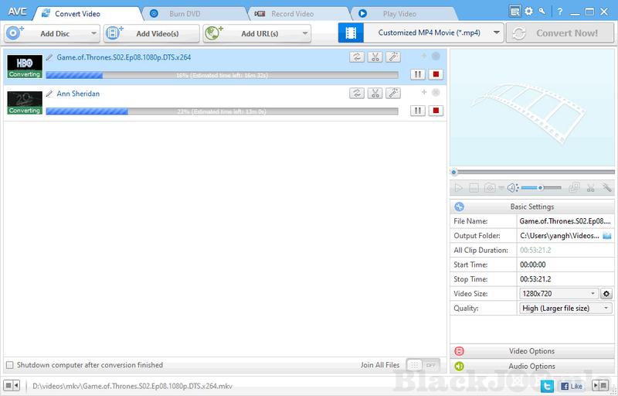618x396 pixels.
Task: Open the effects wand for Ann Sheridan
Action: [392, 94]
